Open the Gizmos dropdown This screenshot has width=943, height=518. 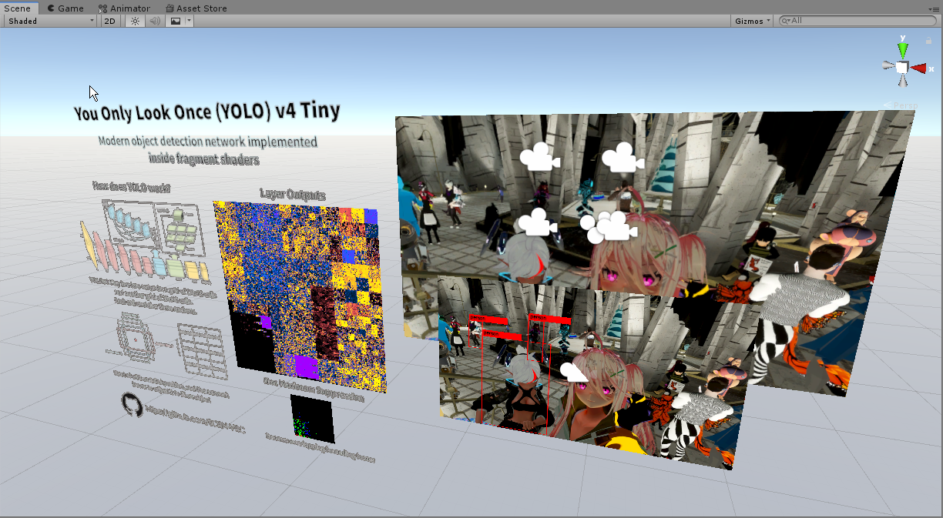coord(752,21)
